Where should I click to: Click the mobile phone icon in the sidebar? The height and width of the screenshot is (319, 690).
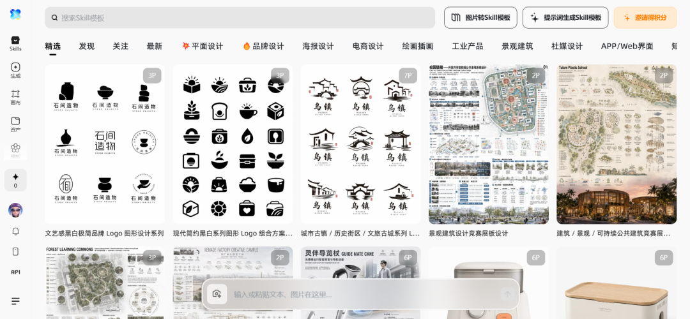tap(15, 251)
